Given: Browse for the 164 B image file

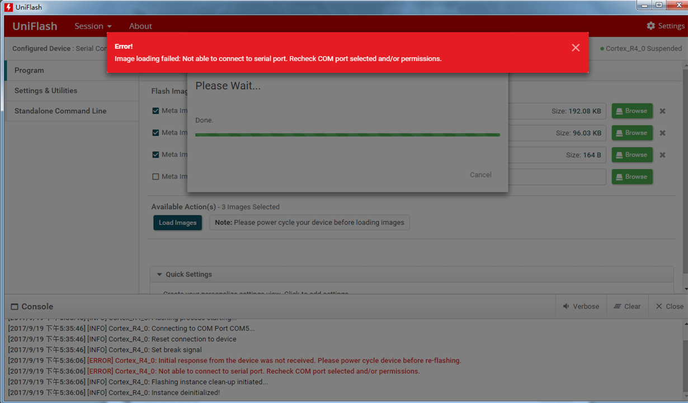Looking at the screenshot, I should coord(632,155).
